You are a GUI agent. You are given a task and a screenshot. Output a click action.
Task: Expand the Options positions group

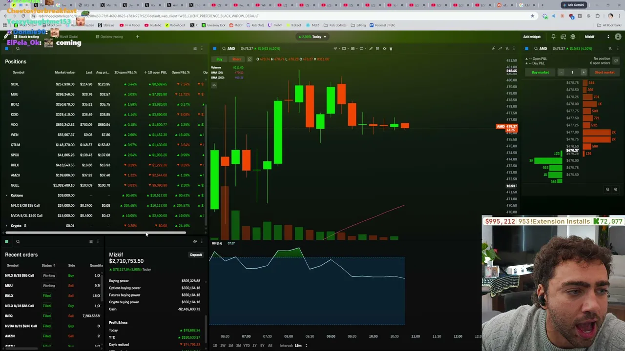pos(7,195)
